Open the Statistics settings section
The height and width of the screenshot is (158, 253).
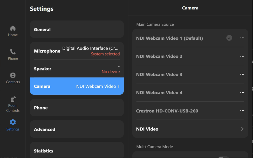[77, 151]
